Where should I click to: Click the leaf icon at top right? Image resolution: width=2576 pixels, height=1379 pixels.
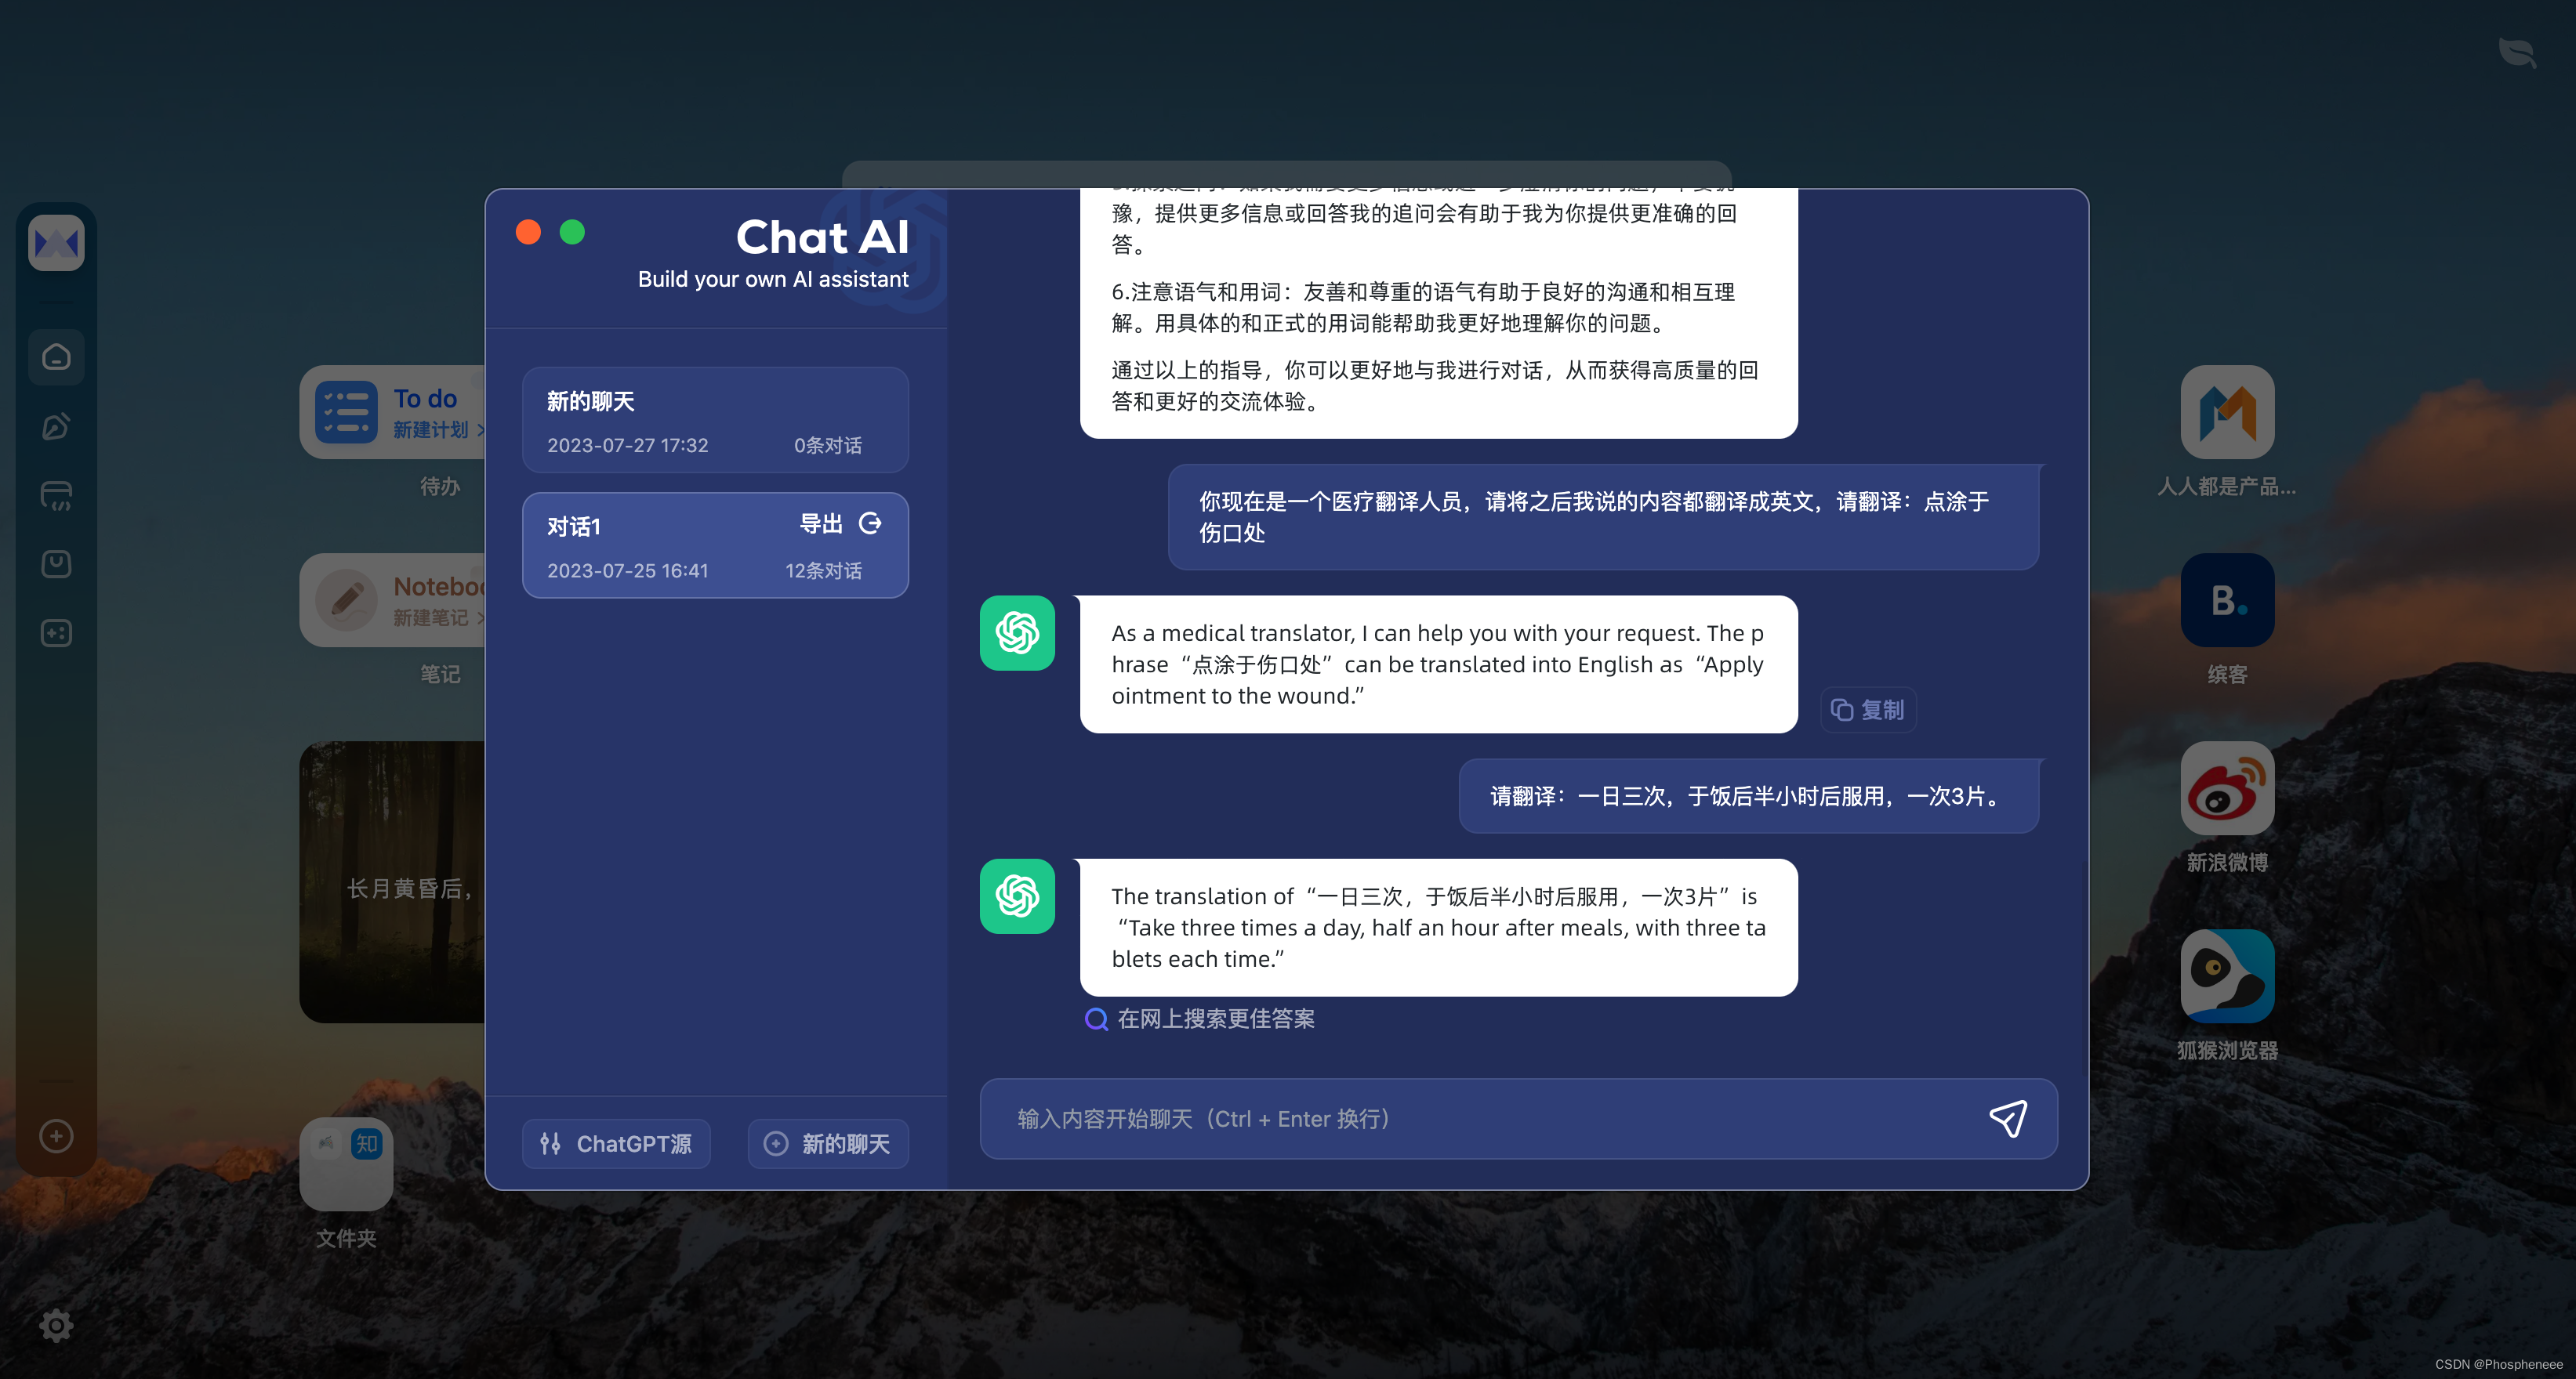(x=2517, y=52)
